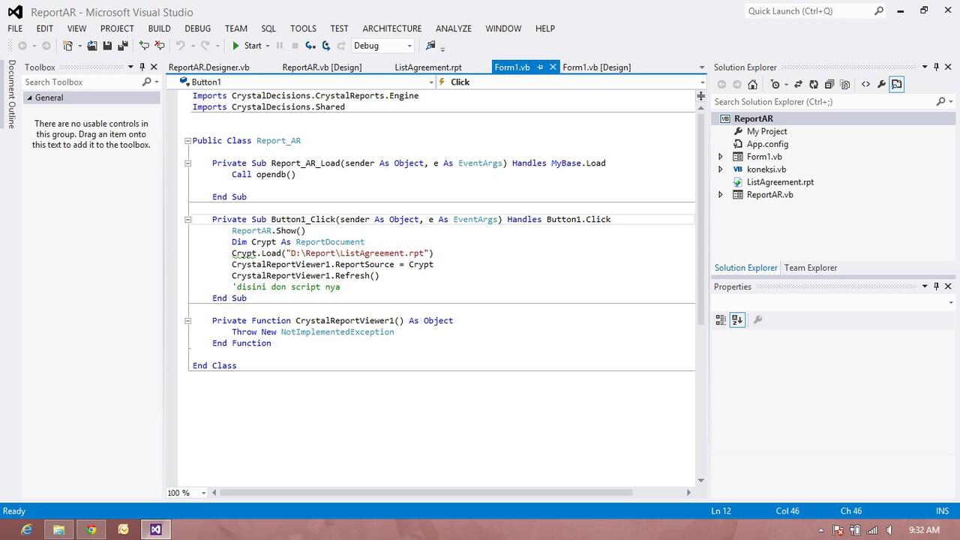This screenshot has height=540, width=960.
Task: Click the Pending Changes Filter icon
Action: click(775, 84)
